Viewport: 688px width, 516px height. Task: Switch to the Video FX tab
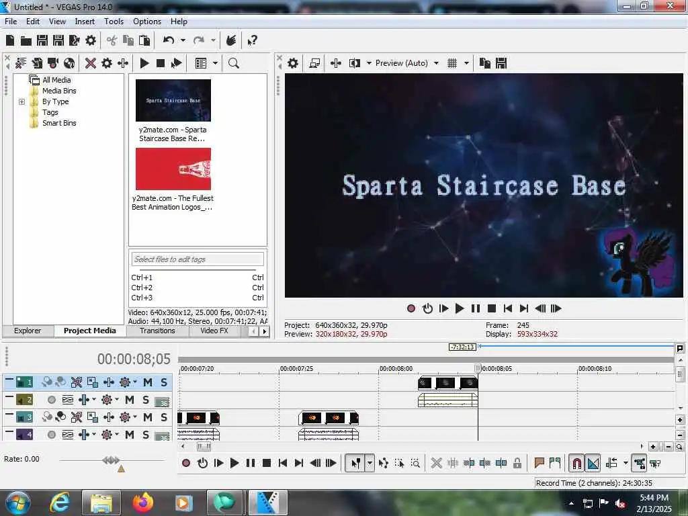[214, 331]
